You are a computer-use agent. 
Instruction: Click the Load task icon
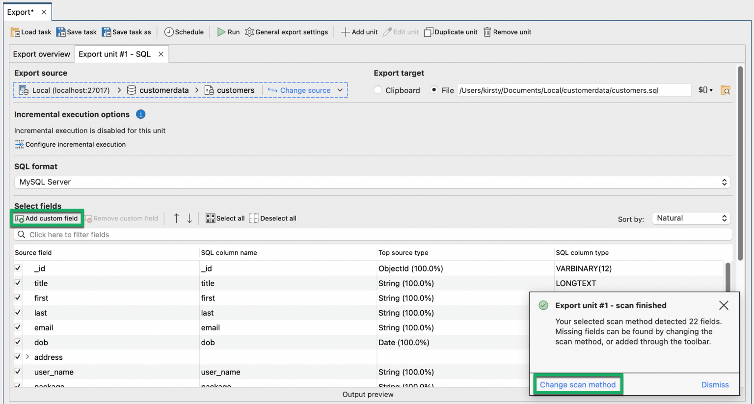point(16,32)
